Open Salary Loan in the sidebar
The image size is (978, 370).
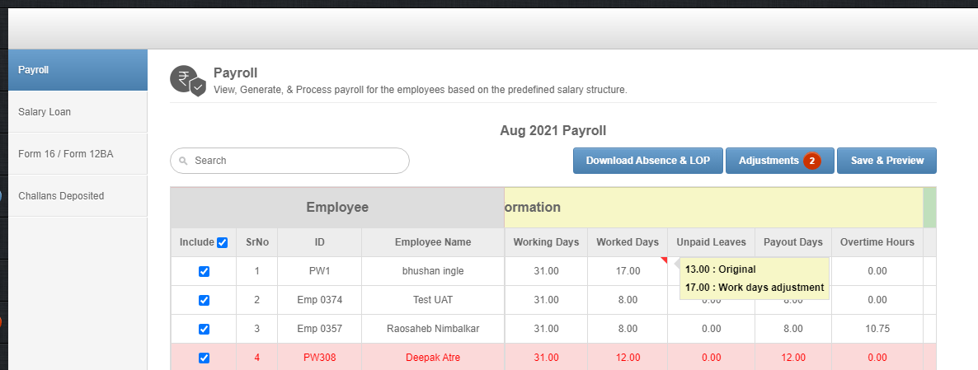click(x=78, y=112)
